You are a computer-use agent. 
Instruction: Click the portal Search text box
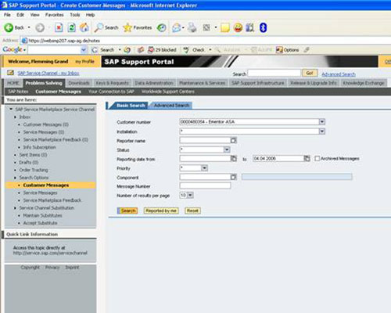(x=274, y=73)
